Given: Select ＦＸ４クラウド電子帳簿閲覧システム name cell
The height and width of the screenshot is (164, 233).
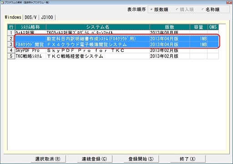Looking at the screenshot, I should click(x=98, y=44).
